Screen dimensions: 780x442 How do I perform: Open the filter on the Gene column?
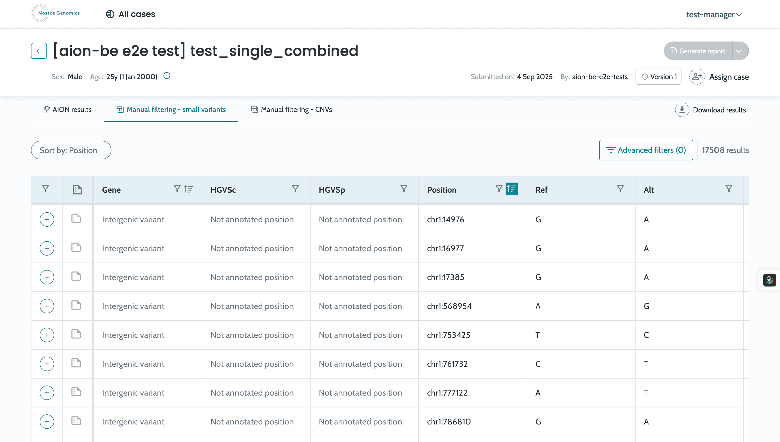click(x=177, y=189)
